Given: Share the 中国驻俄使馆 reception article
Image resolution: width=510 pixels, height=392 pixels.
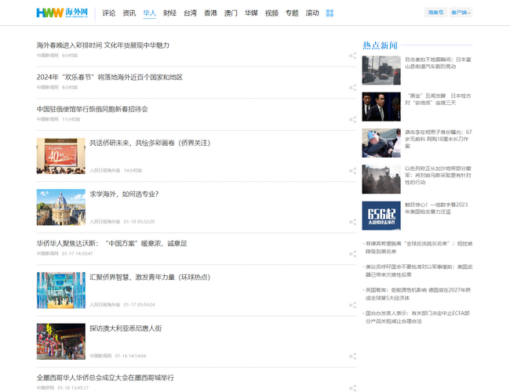Looking at the screenshot, I should point(352,120).
